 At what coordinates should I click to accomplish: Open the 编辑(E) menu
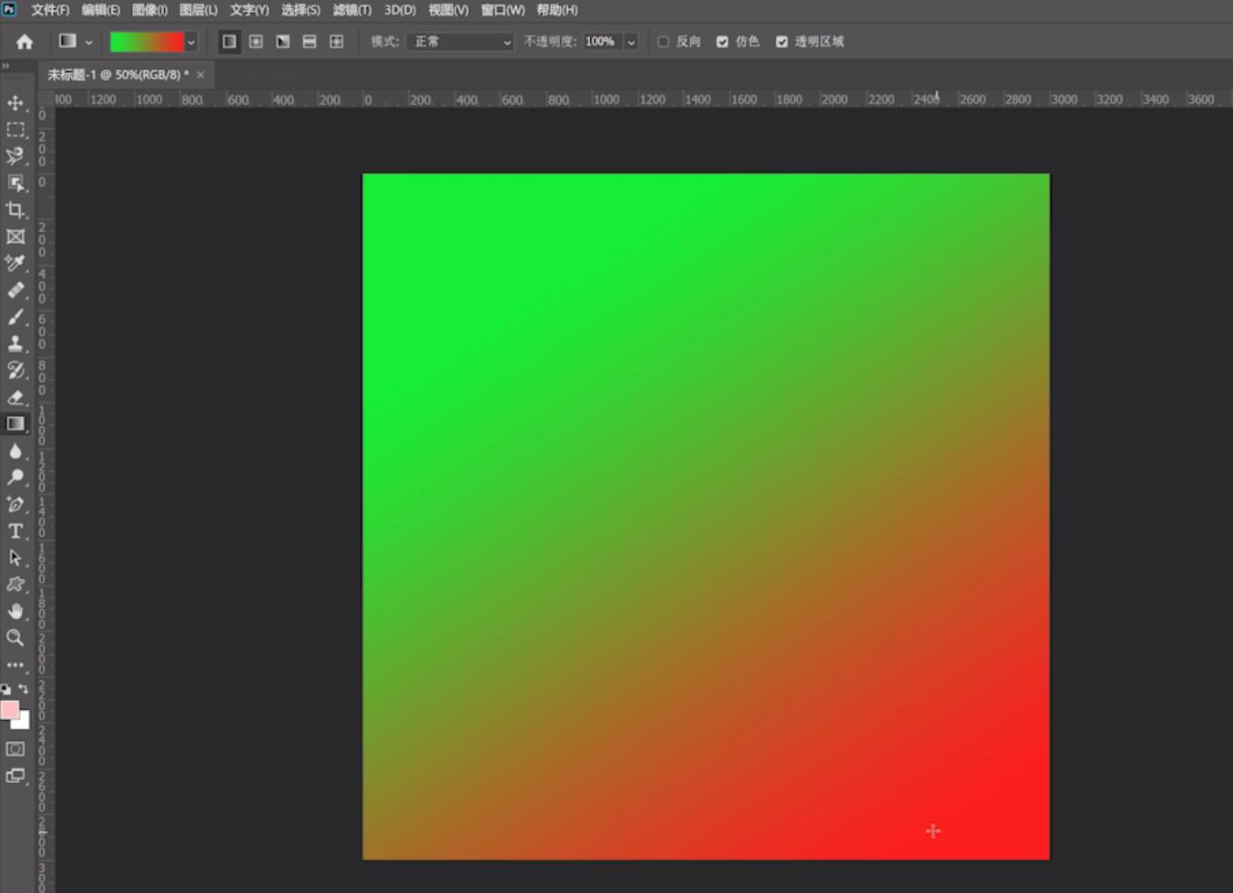(x=100, y=10)
